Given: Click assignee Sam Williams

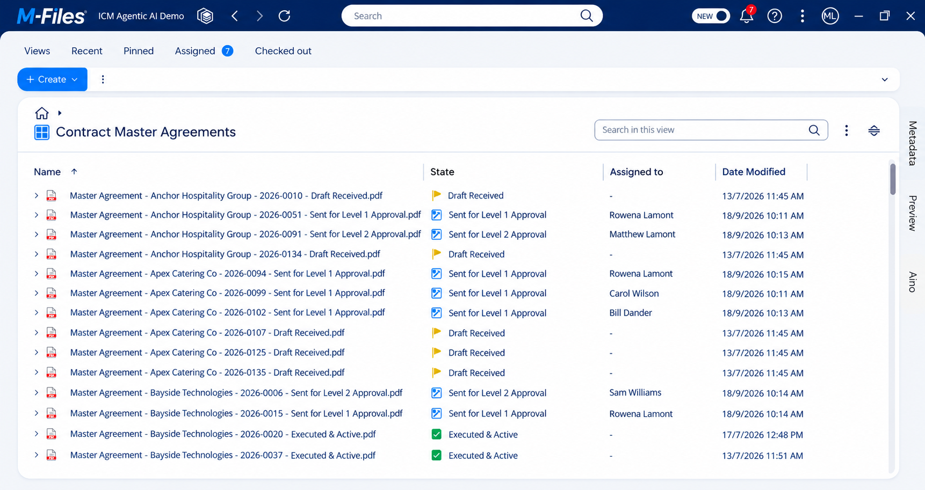Looking at the screenshot, I should pos(635,393).
